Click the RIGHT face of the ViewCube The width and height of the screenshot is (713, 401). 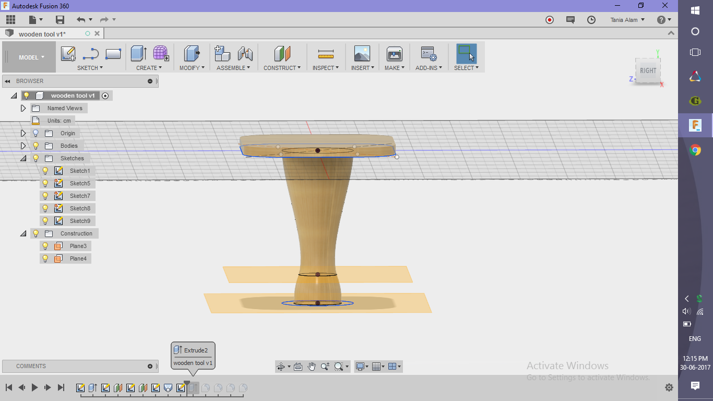click(648, 70)
